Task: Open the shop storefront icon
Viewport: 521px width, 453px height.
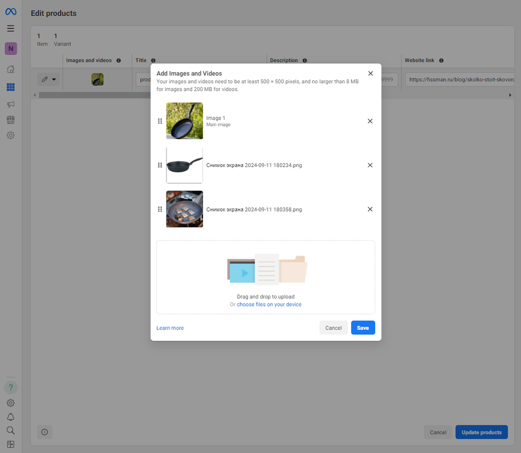Action: point(11,119)
